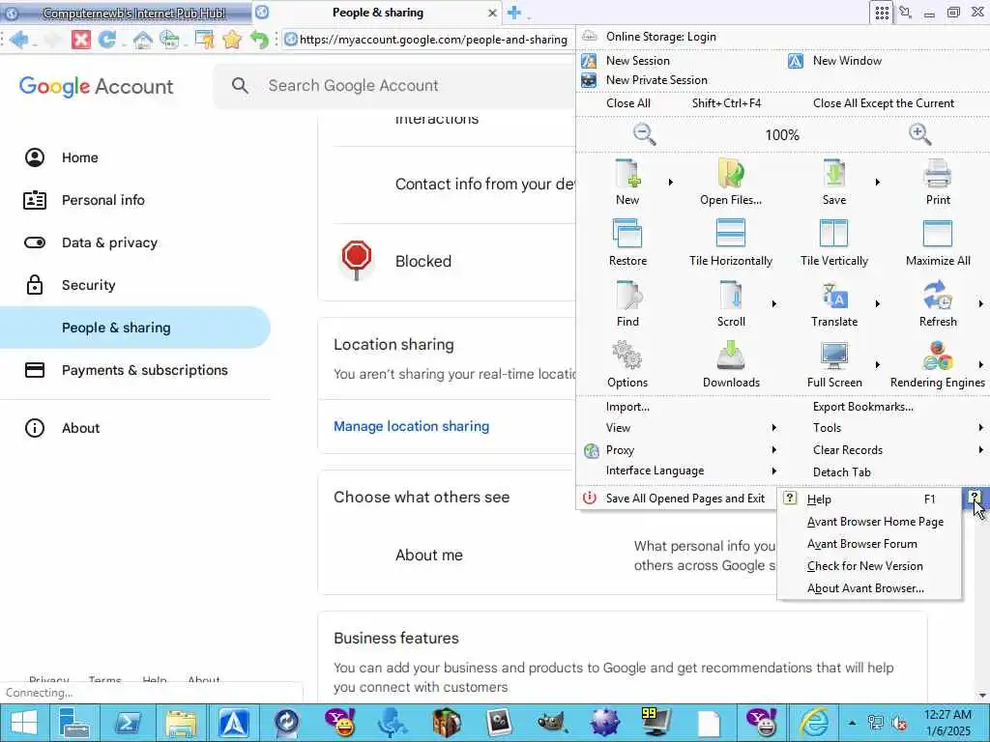This screenshot has width=990, height=742.
Task: Click the green undo arrow icon
Action: click(x=259, y=40)
